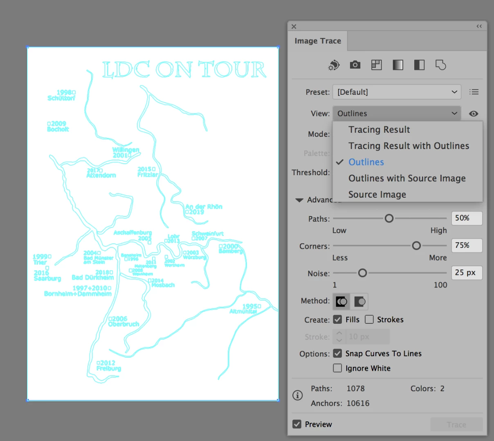
Task: Click the Paths 50% value field
Action: [x=467, y=218]
